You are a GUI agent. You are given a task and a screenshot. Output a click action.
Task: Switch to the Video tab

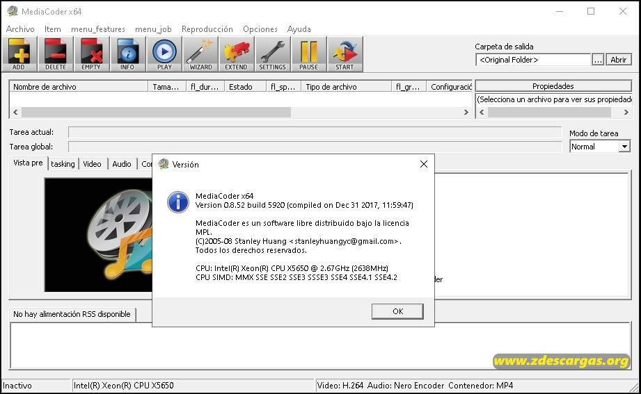pyautogui.click(x=92, y=164)
